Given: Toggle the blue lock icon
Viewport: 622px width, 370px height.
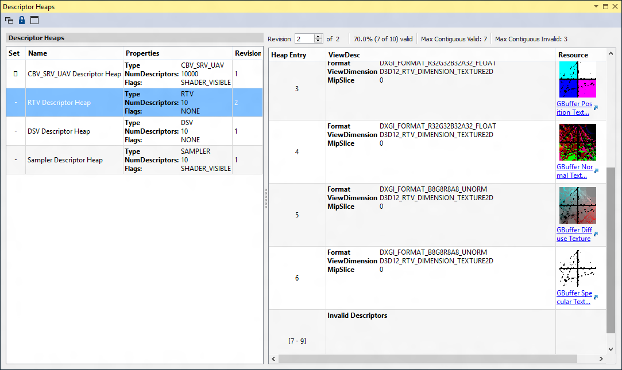Looking at the screenshot, I should 22,20.
